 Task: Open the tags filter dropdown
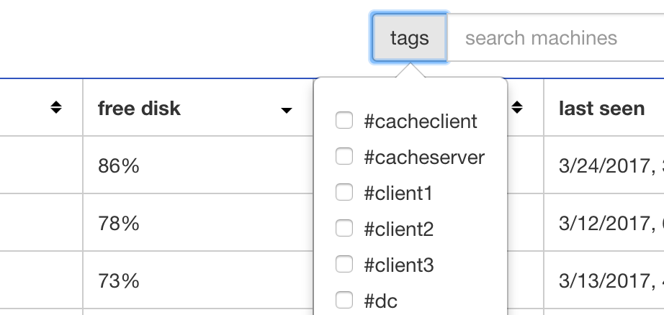[x=409, y=37]
